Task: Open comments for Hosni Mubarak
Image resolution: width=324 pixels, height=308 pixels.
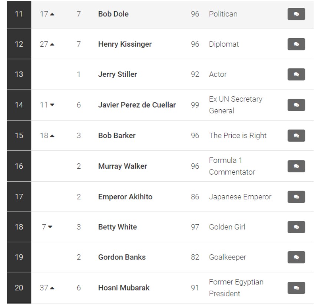Action: pyautogui.click(x=296, y=288)
